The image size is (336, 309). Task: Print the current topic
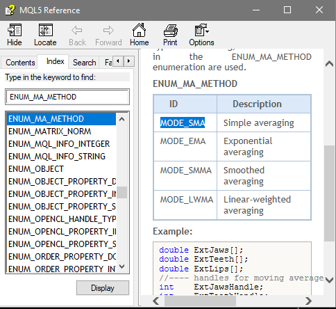click(170, 35)
